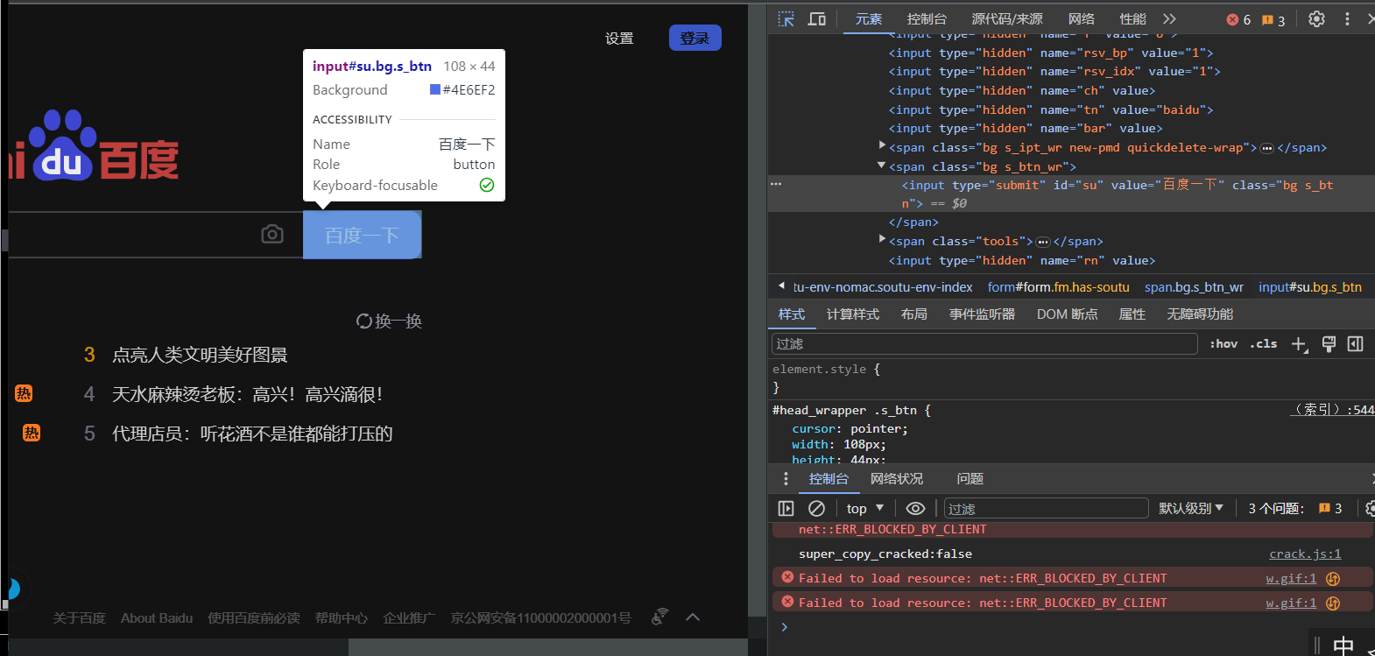This screenshot has width=1375, height=656.
Task: Open the 源代码/来源 tab
Action: click(1007, 19)
